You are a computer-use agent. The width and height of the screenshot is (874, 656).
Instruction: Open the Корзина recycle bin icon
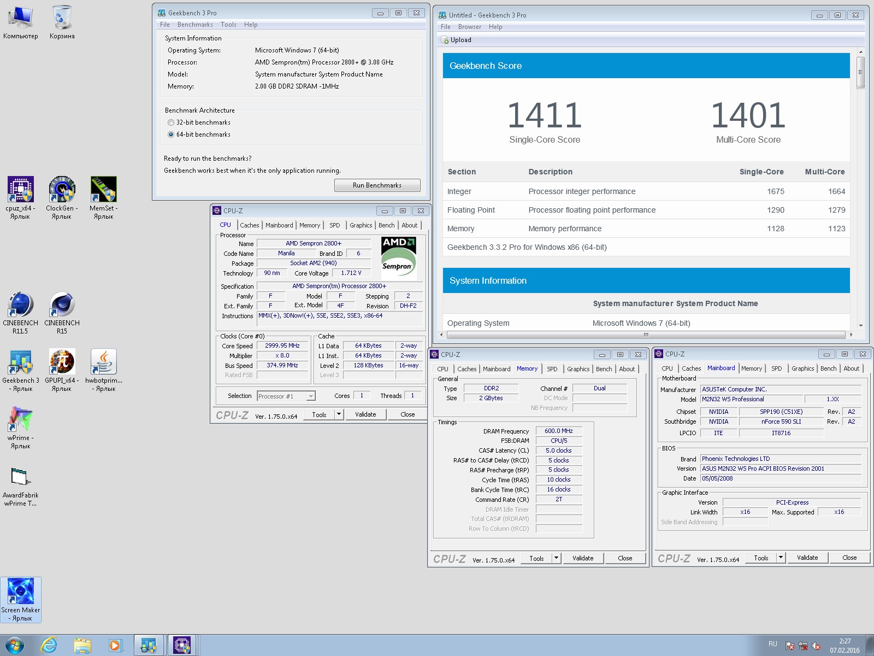(x=62, y=23)
